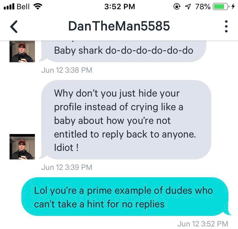Tap the cellular signal bars icon
Viewport: 238px width, 229px height.
(9, 7)
